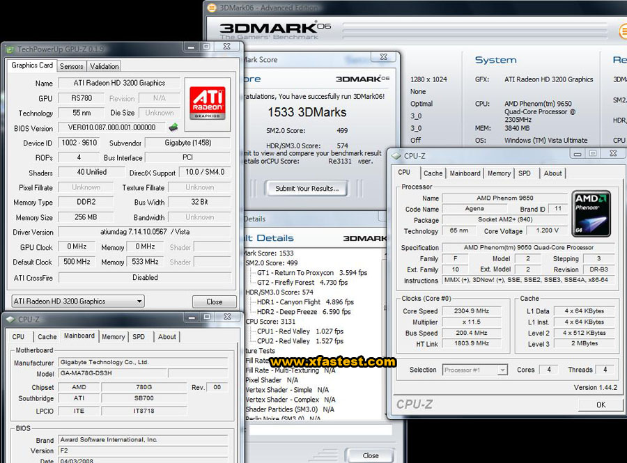The height and width of the screenshot is (463, 627).
Task: Select HDR1 - Canyon Flight result
Action: click(305, 302)
